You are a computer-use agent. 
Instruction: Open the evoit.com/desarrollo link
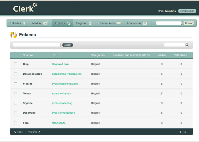[63, 113]
